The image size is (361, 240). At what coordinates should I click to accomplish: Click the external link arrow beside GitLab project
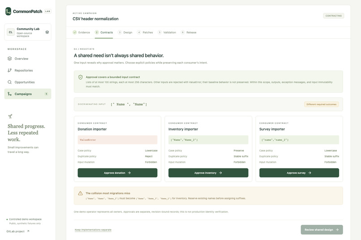tap(28, 231)
